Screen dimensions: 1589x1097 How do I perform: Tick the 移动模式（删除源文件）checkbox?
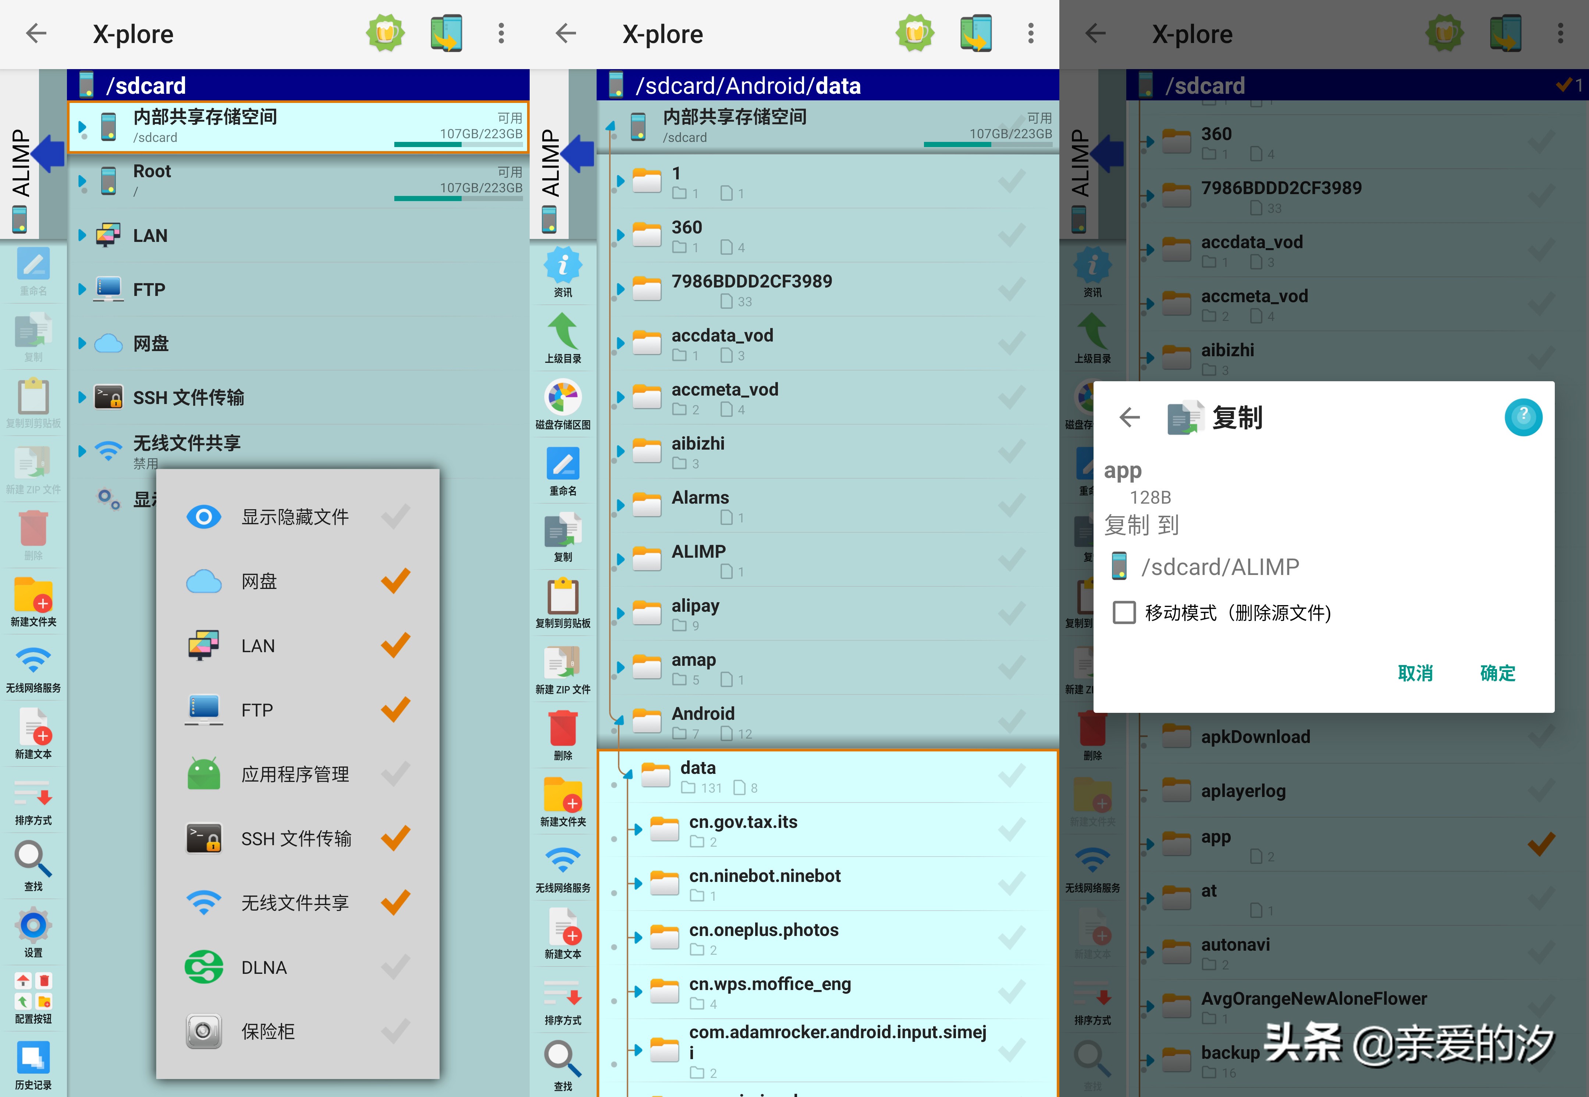(1124, 612)
